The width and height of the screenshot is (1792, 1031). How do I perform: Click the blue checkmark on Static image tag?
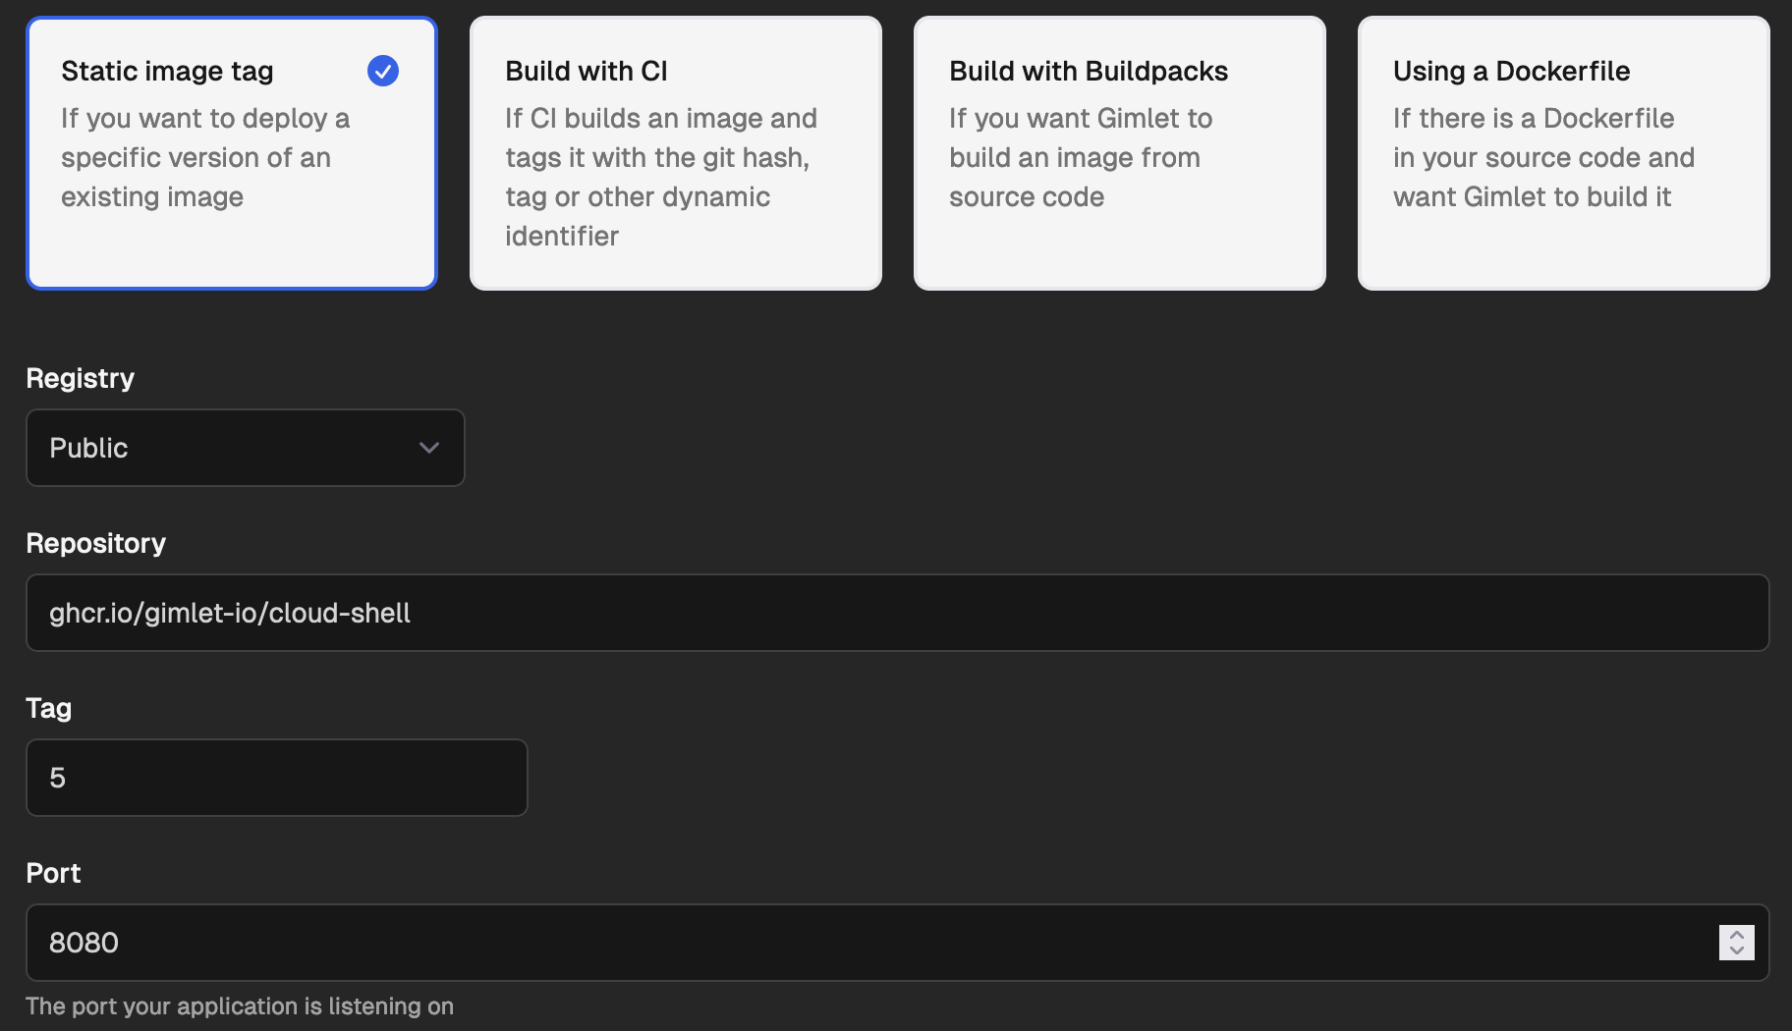point(383,71)
